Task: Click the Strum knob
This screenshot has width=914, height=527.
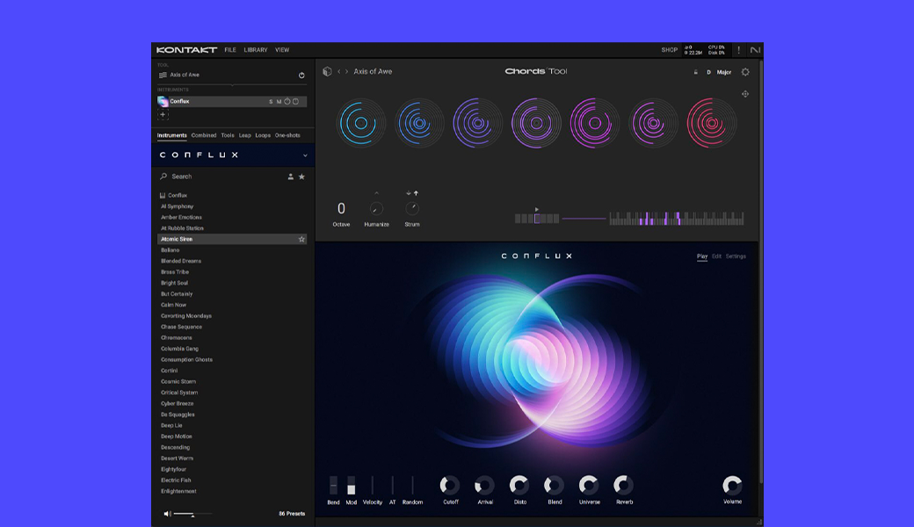Action: pos(412,208)
